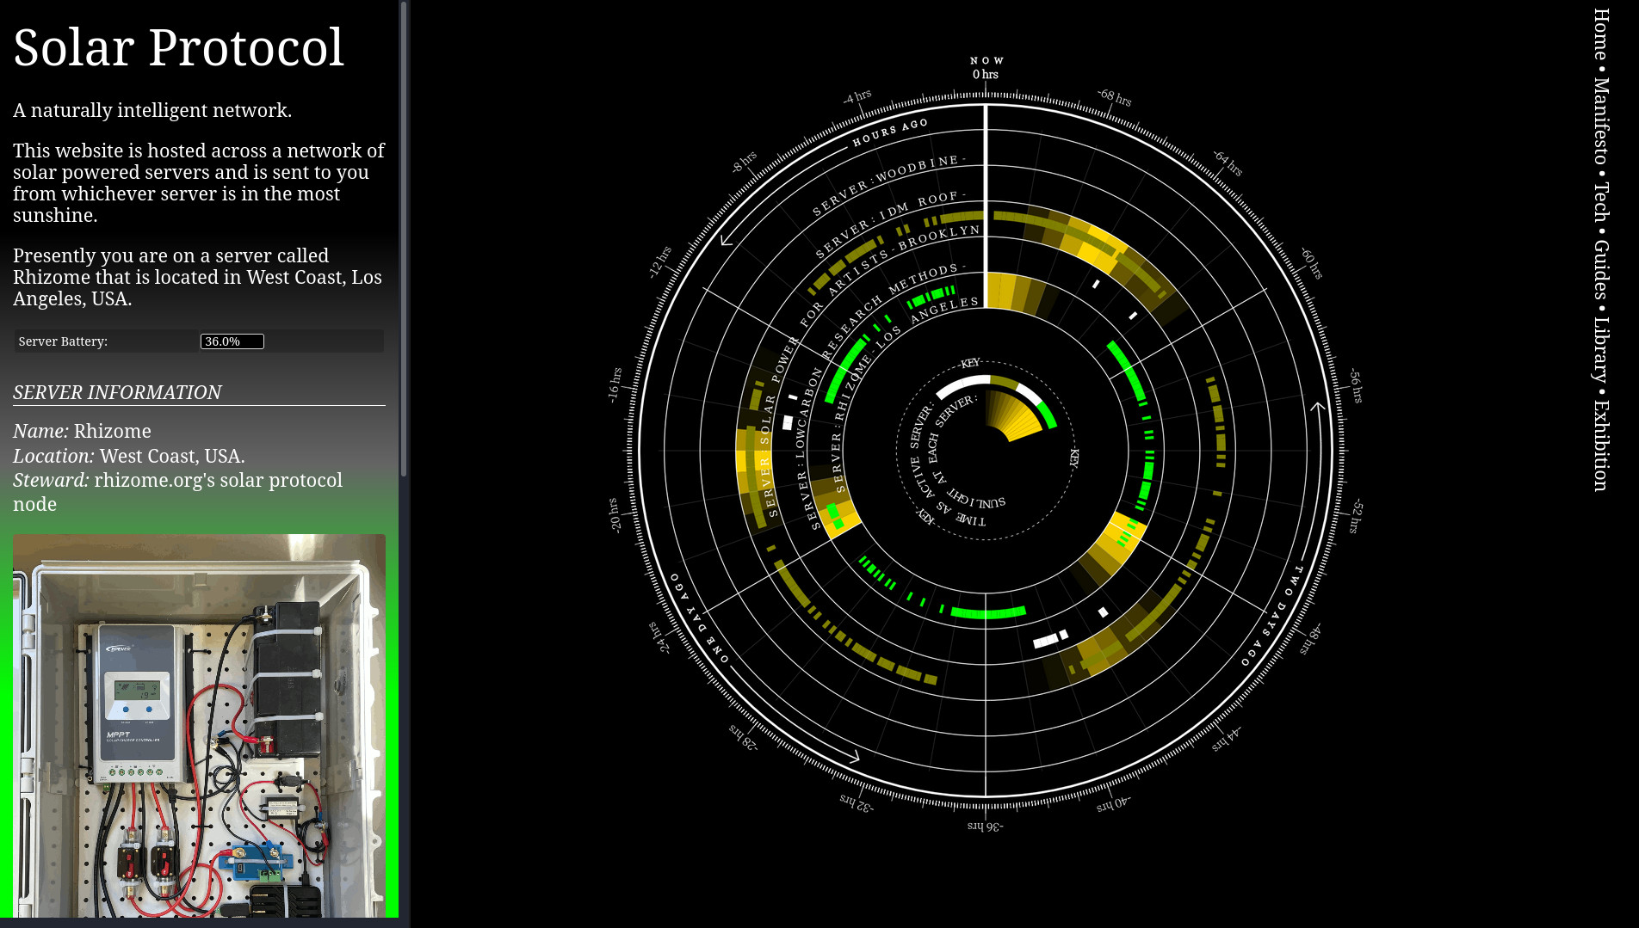Open the Home navigation link

click(1600, 34)
